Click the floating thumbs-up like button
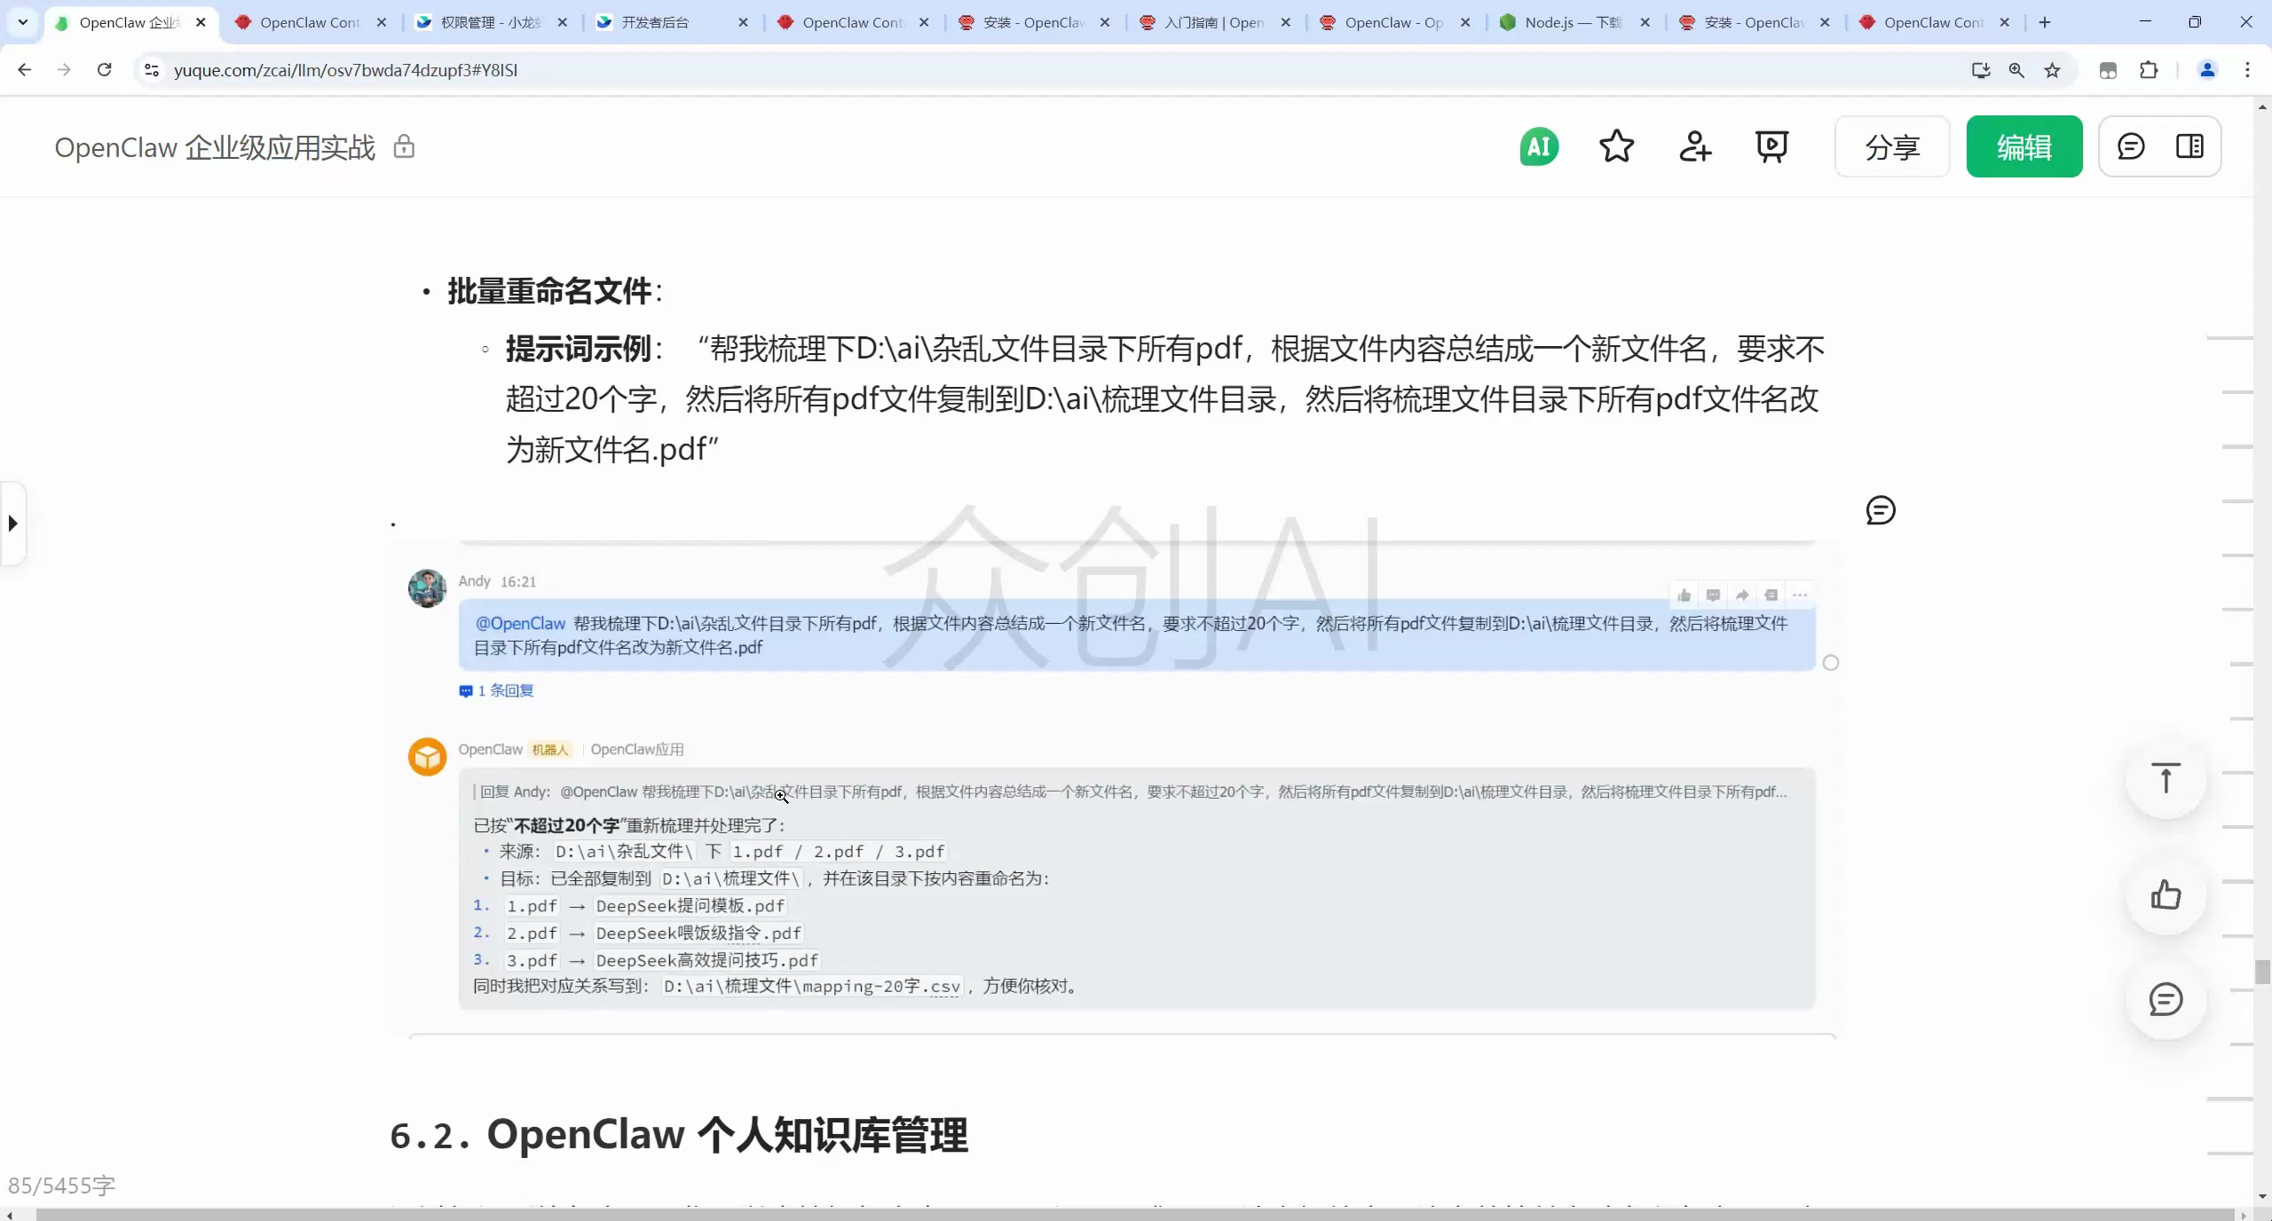Viewport: 2272px width, 1221px height. (x=2165, y=894)
